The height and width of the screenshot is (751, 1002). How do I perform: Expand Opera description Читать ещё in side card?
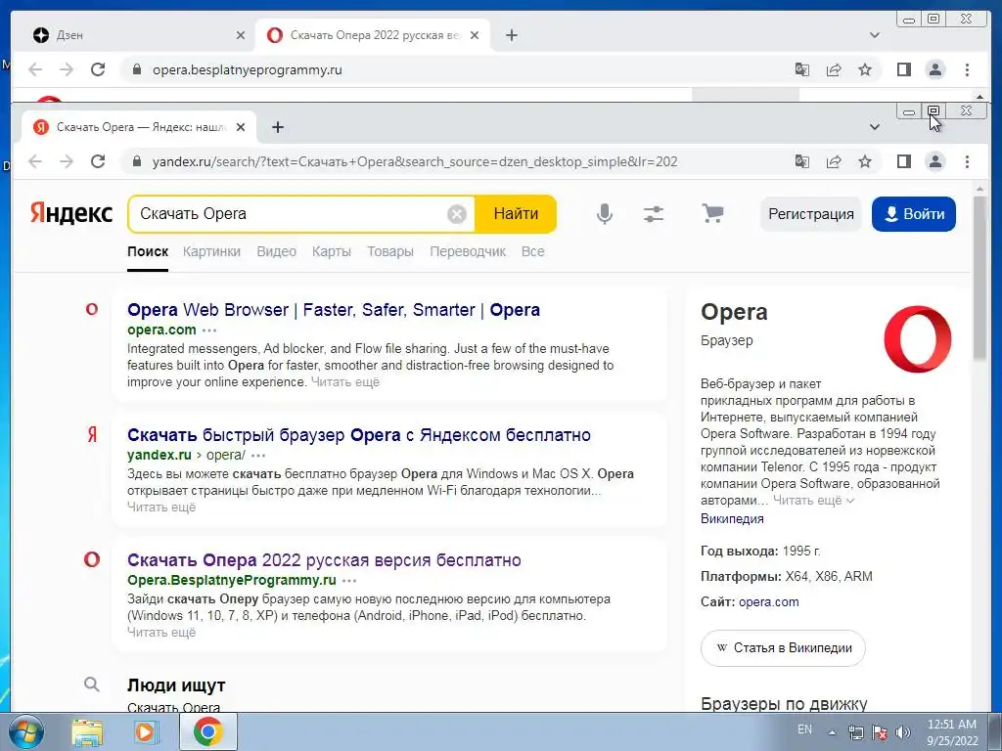pyautogui.click(x=813, y=501)
